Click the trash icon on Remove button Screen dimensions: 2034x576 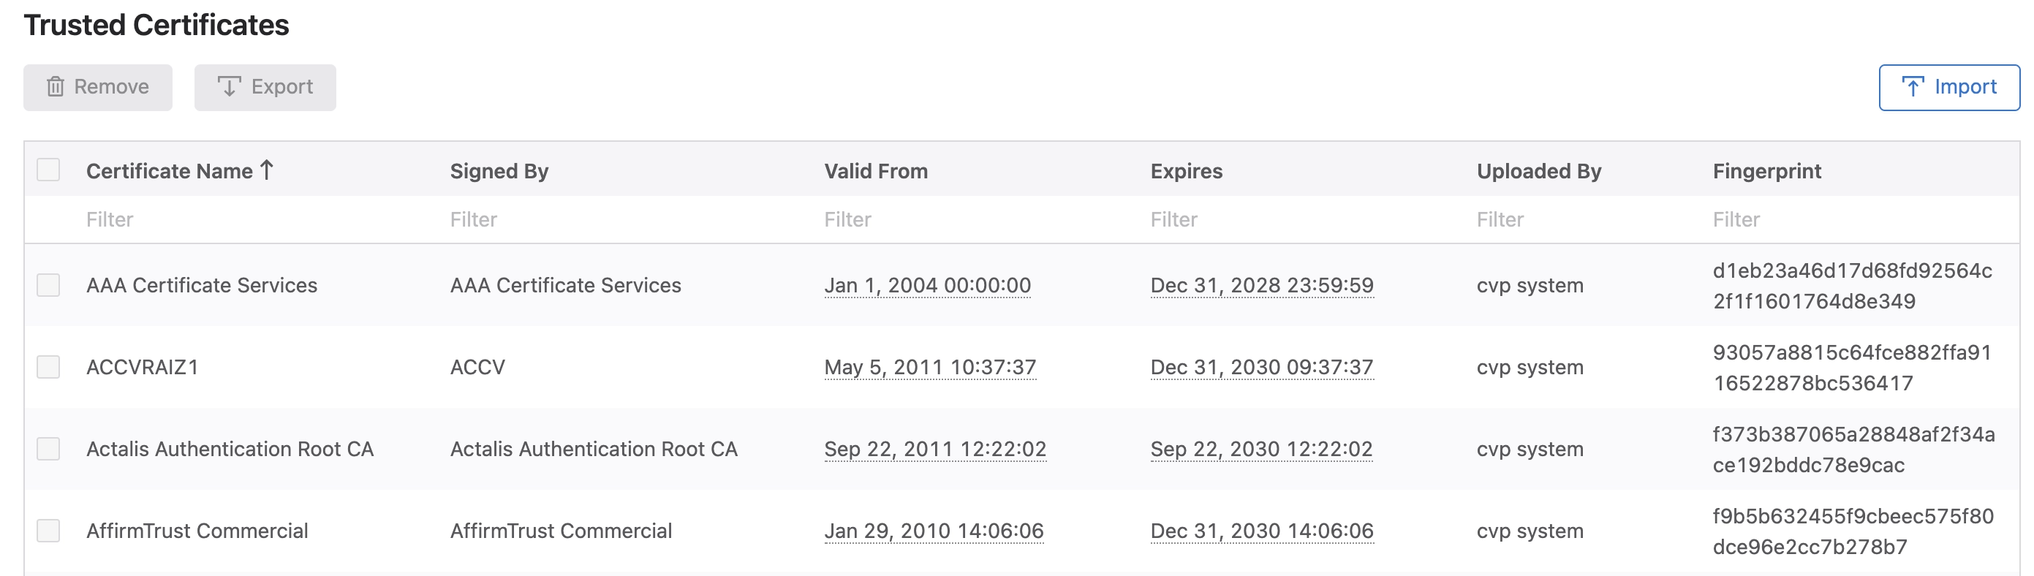coord(56,87)
